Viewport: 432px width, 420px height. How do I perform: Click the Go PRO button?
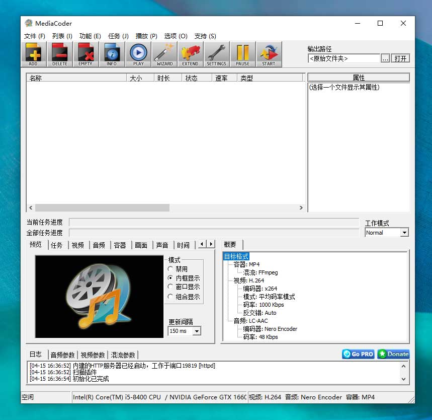click(358, 354)
